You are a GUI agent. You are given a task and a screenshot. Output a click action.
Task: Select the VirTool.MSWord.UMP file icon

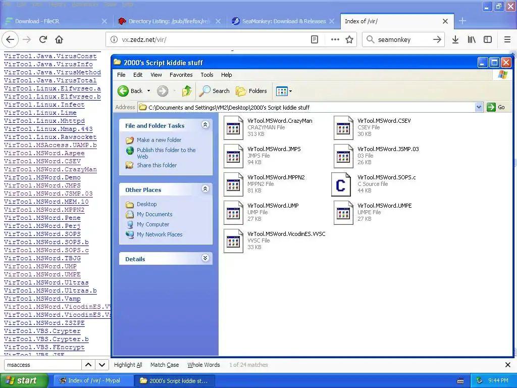[x=233, y=213]
